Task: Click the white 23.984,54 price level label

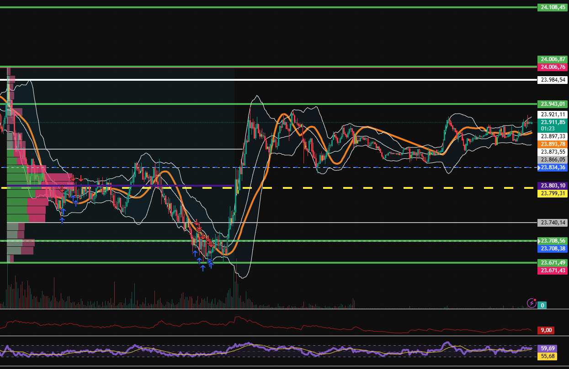Action: click(x=553, y=80)
